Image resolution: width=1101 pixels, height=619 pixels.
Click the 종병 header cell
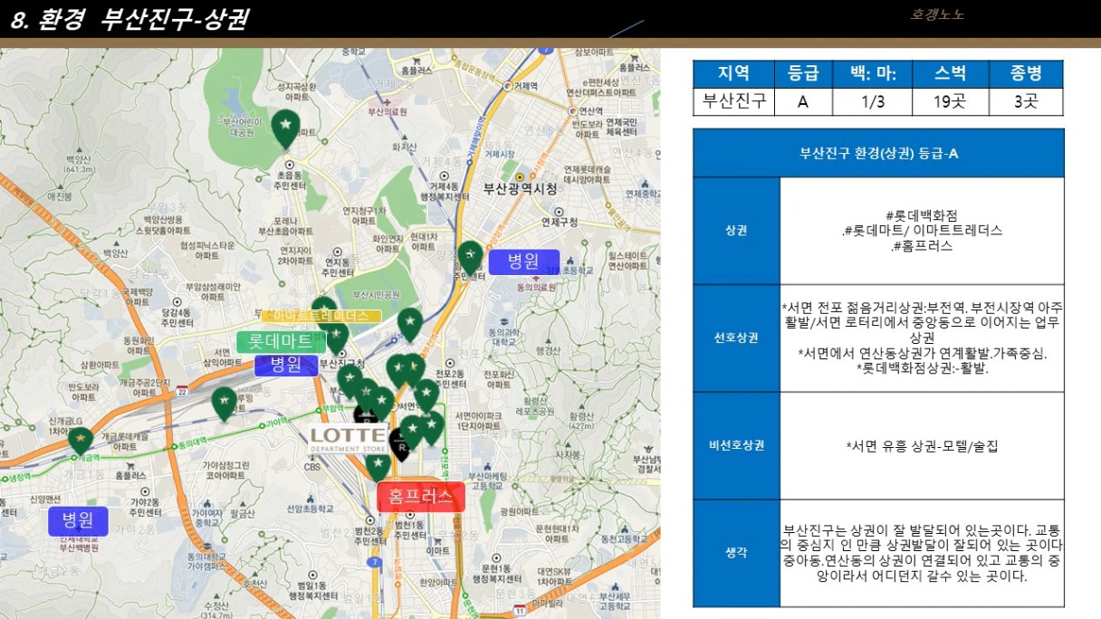click(1026, 73)
